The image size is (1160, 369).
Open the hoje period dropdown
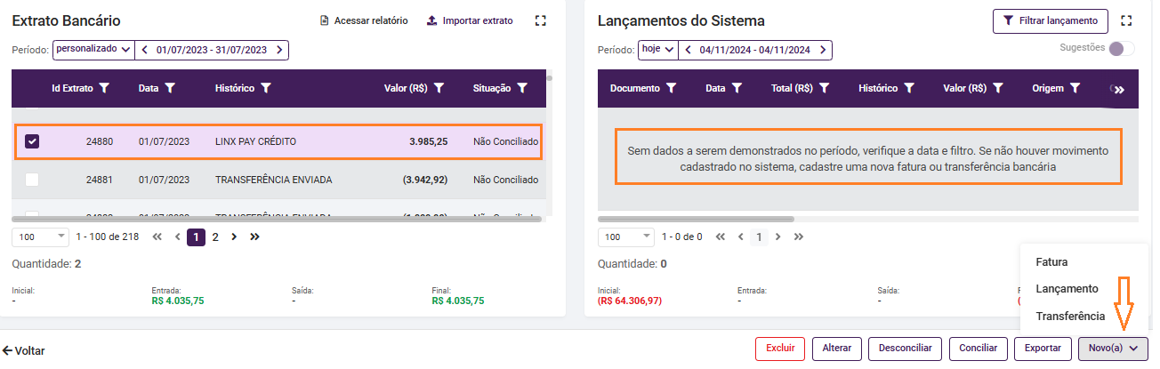(657, 50)
